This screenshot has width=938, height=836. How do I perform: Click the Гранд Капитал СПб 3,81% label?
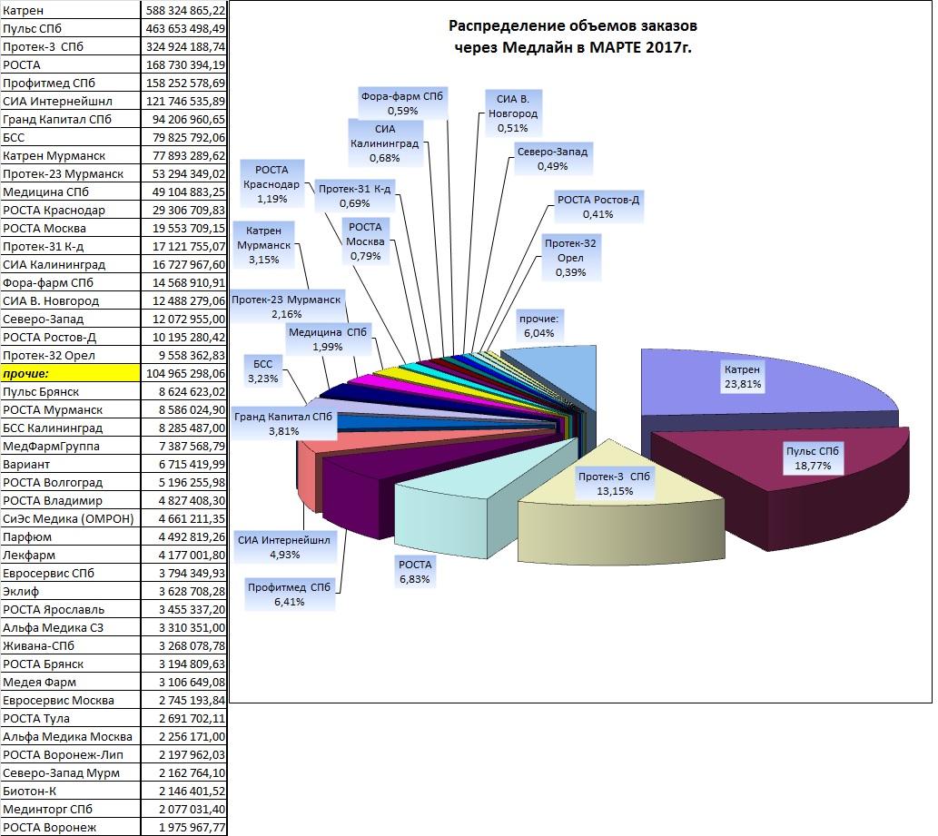click(x=283, y=424)
